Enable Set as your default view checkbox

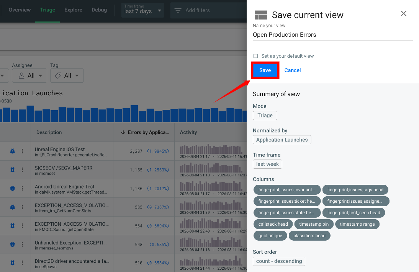tap(256, 56)
